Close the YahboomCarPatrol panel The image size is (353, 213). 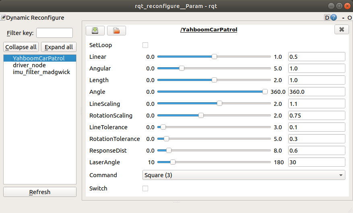(x=341, y=29)
